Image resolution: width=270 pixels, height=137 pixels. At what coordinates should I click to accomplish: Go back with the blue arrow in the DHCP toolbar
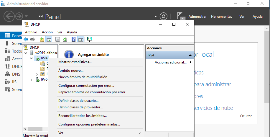[x=26, y=39]
